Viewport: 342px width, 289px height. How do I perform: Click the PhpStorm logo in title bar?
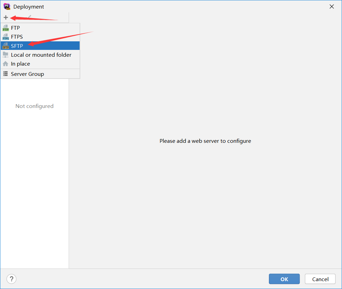tap(7, 6)
